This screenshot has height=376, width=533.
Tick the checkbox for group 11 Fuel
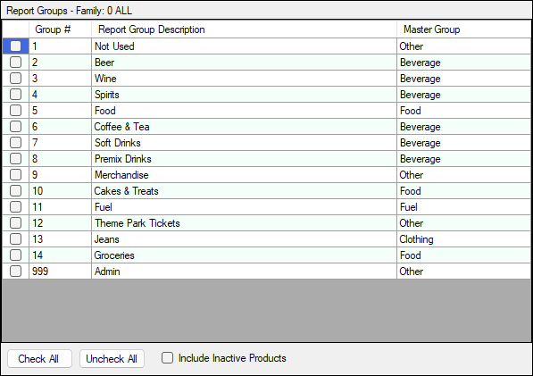(x=16, y=206)
